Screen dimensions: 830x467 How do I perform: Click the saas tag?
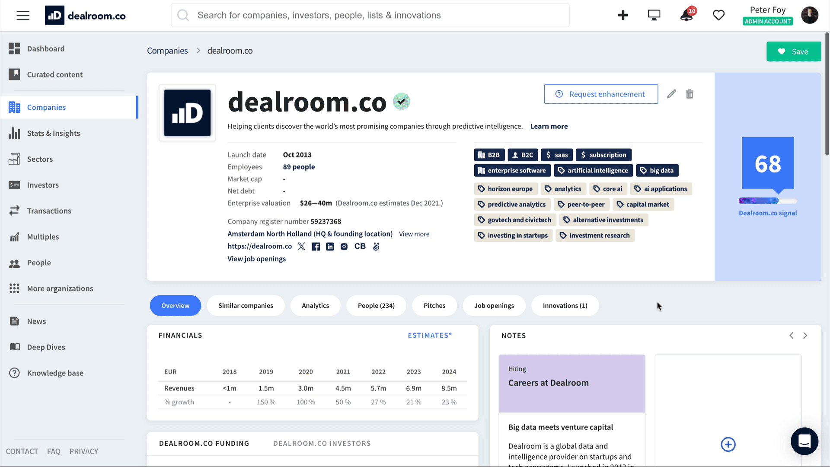[x=557, y=155]
